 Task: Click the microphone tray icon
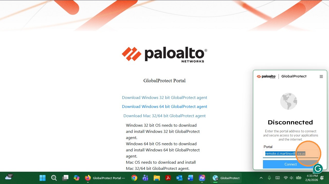tap(269, 178)
